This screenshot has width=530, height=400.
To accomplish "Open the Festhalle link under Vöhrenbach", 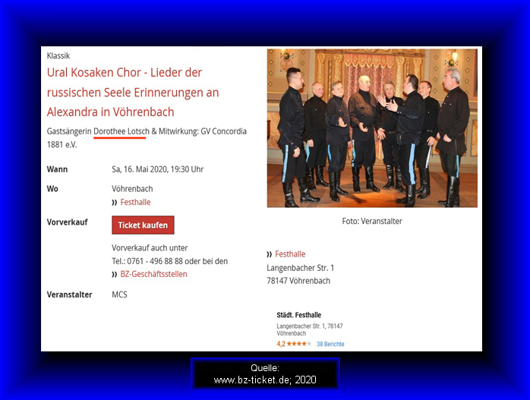I will click(x=135, y=202).
